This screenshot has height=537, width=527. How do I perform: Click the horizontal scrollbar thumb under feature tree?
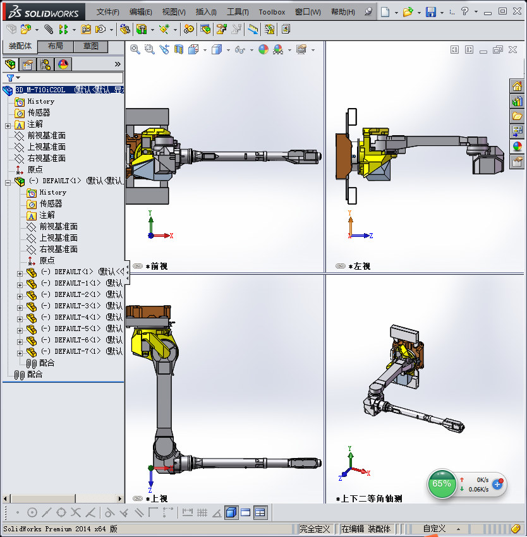(43, 498)
